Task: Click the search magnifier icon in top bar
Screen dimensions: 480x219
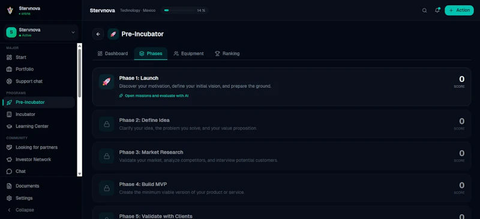Action: [x=424, y=10]
